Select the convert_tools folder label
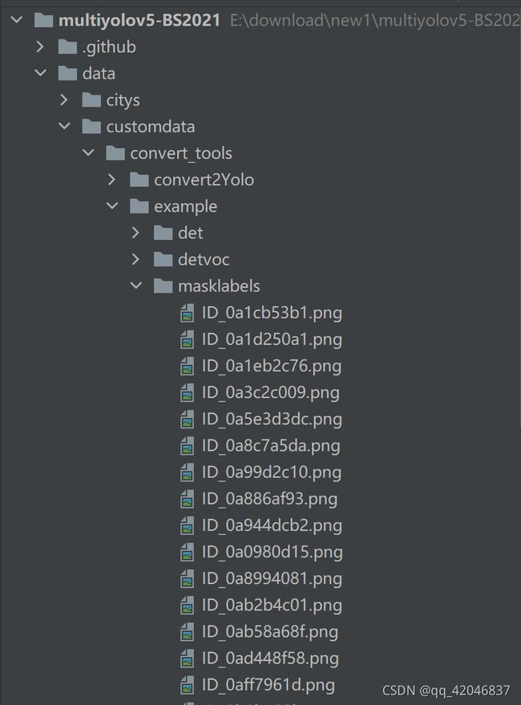The height and width of the screenshot is (705, 521). pyautogui.click(x=181, y=153)
